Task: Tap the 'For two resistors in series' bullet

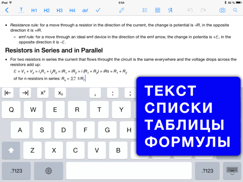Action: click(x=123, y=62)
